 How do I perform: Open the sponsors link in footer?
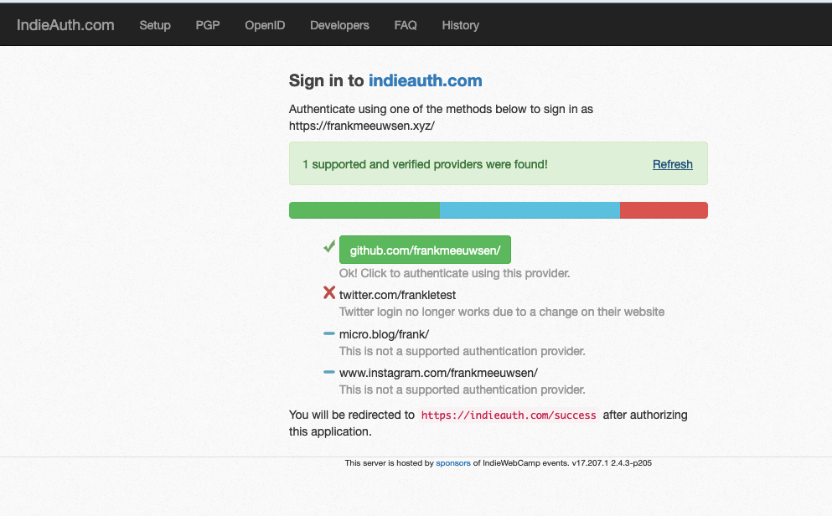pyautogui.click(x=453, y=463)
